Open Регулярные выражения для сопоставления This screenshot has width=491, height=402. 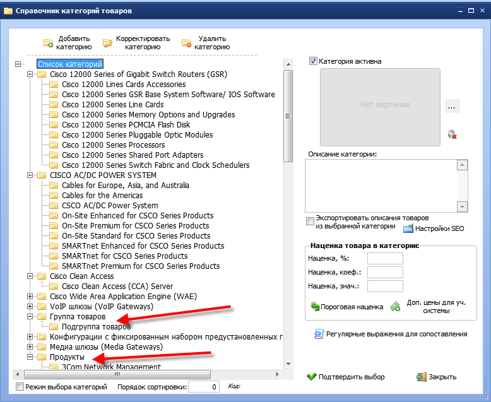coord(391,334)
